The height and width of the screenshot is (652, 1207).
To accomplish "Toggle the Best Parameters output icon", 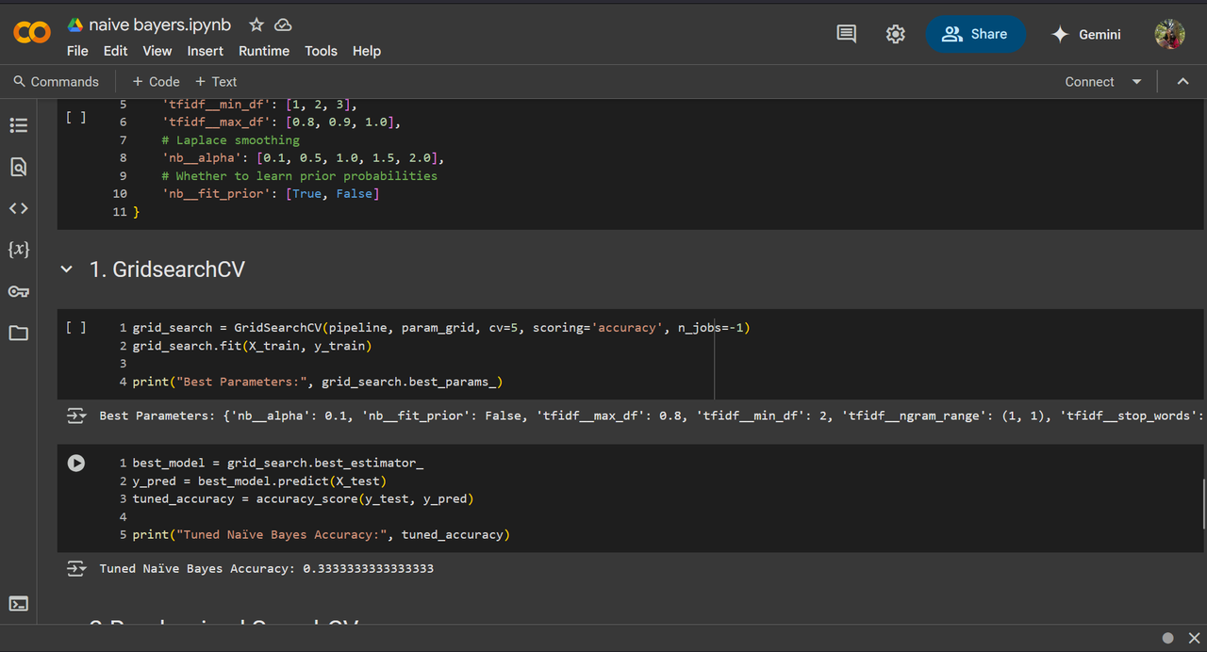I will tap(76, 416).
